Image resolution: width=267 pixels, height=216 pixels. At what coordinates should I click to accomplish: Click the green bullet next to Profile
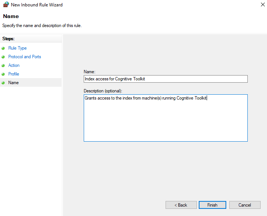point(3,74)
